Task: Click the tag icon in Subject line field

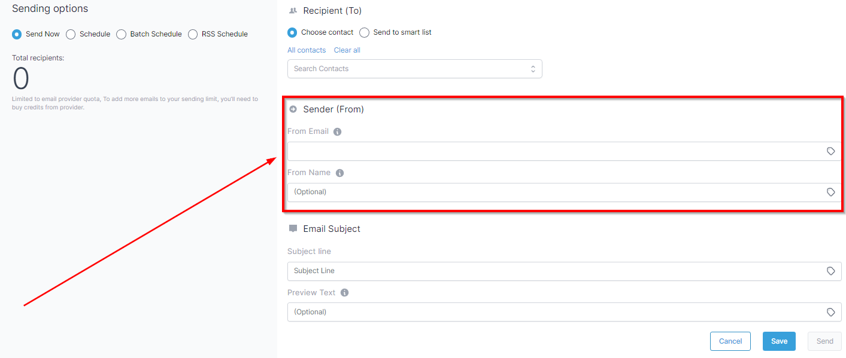Action: click(x=830, y=271)
